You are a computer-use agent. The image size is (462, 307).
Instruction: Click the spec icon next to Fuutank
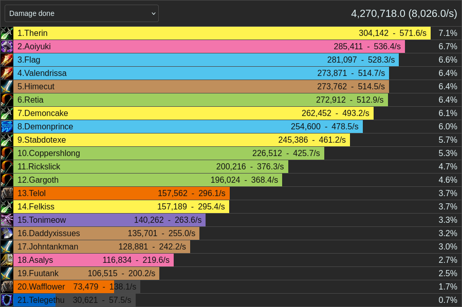point(7,274)
